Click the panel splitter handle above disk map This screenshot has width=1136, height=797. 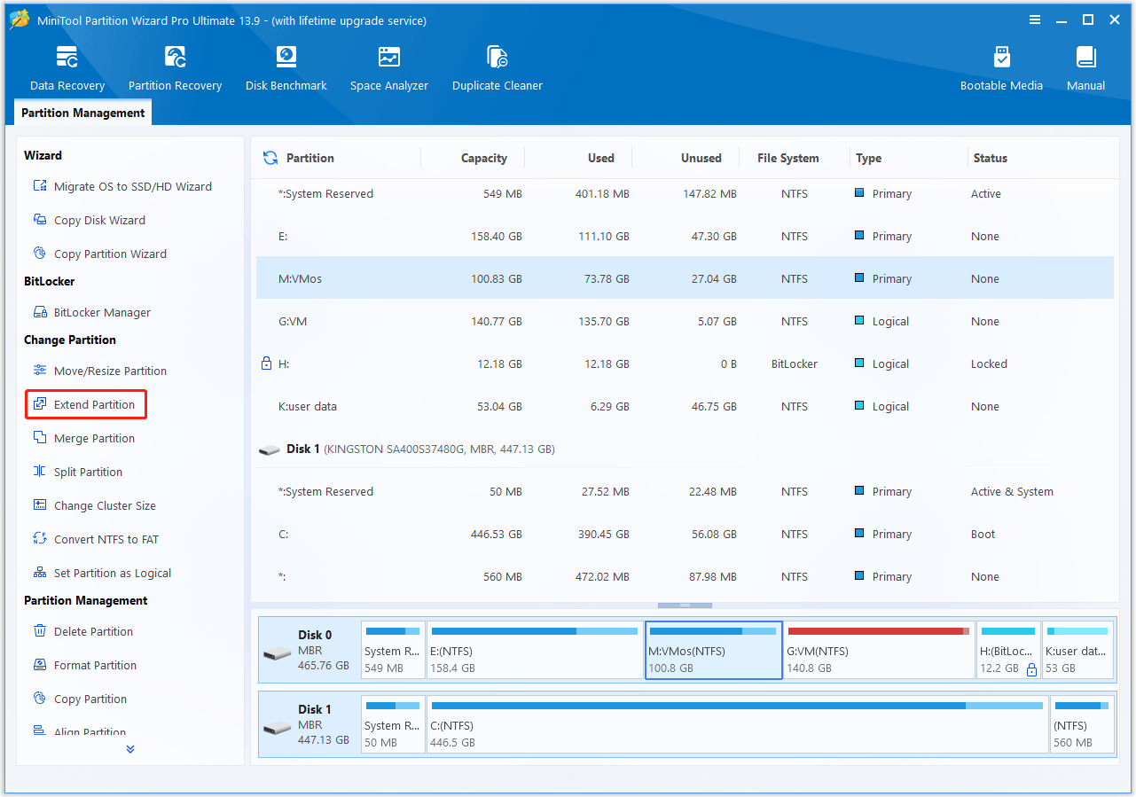click(x=685, y=606)
